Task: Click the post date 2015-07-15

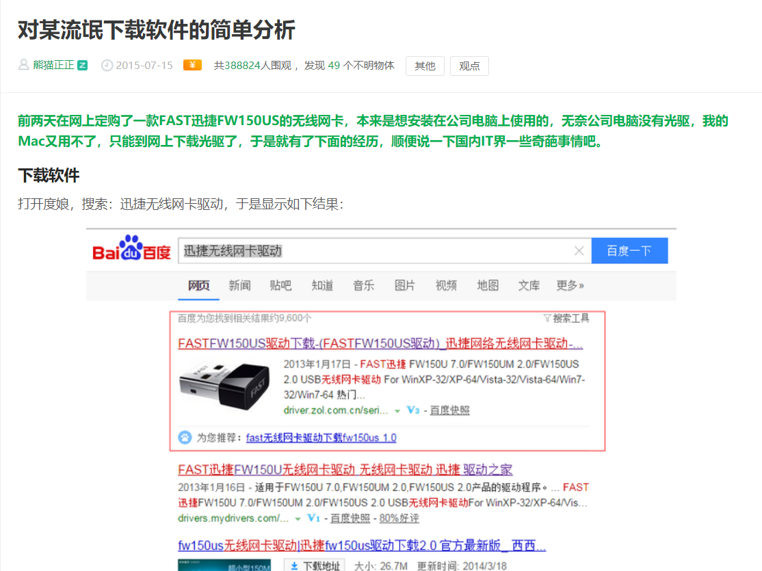Action: pos(144,65)
